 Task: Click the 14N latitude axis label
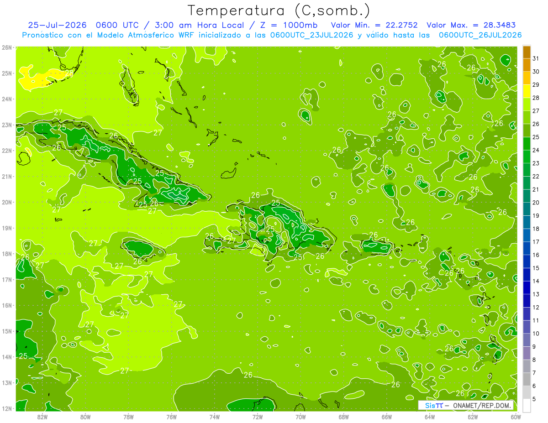click(x=6, y=357)
